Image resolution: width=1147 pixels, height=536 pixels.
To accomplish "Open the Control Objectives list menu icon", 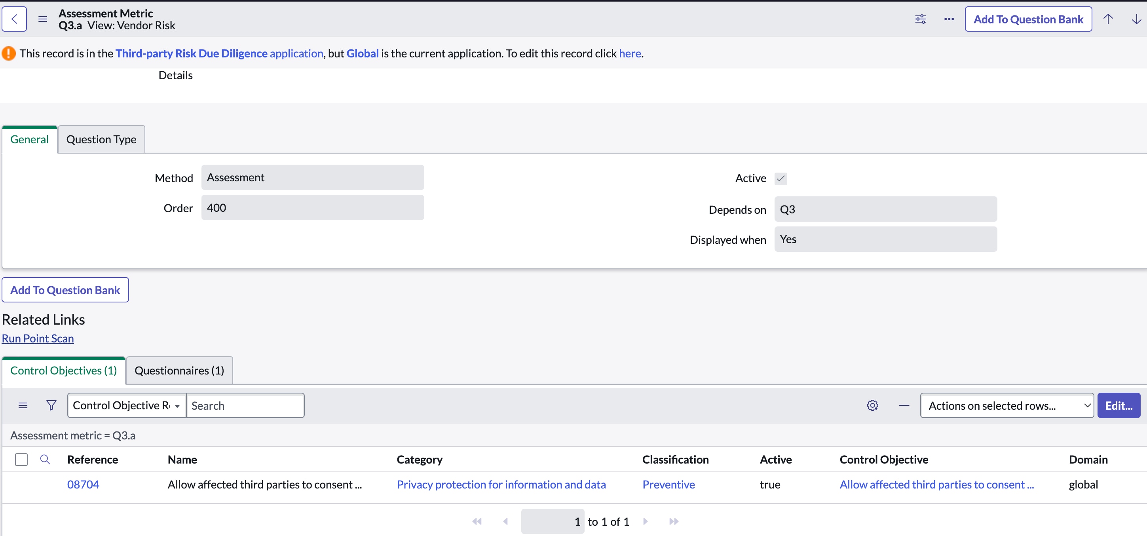I will point(23,405).
